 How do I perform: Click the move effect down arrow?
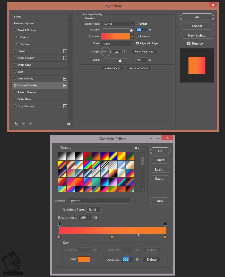coord(30,124)
